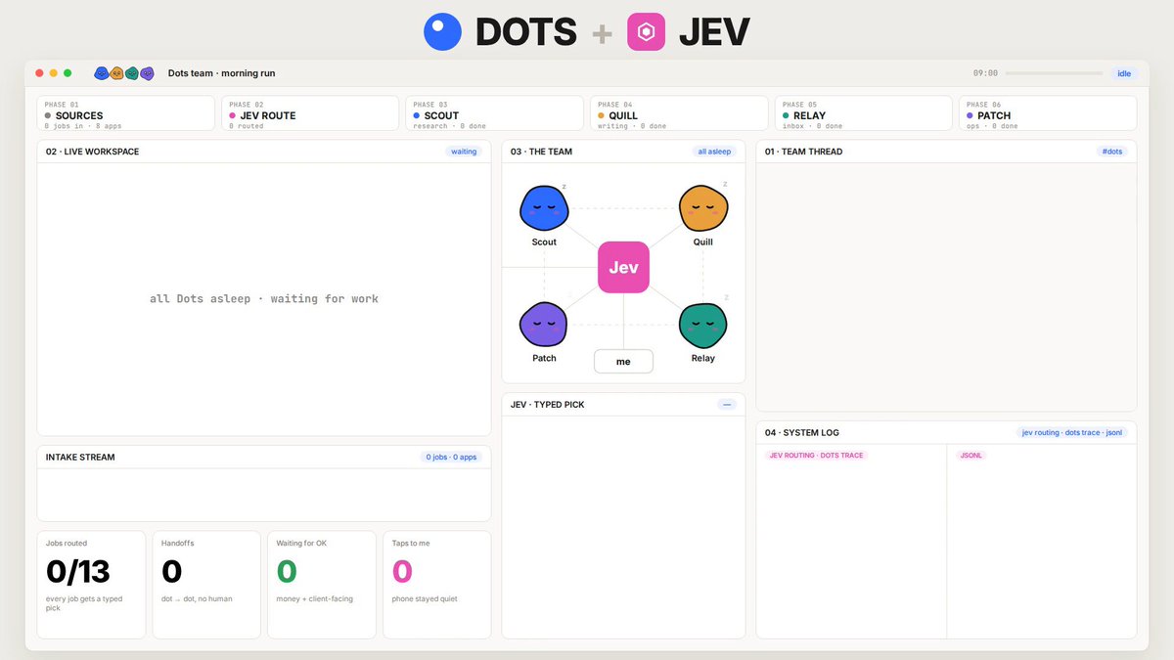Click the 'Relay' name label under green dot
The image size is (1174, 660).
click(702, 358)
